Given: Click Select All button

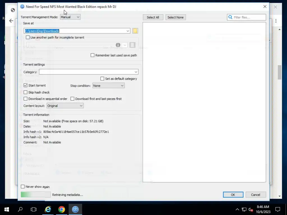Looking at the screenshot, I should (x=153, y=17).
